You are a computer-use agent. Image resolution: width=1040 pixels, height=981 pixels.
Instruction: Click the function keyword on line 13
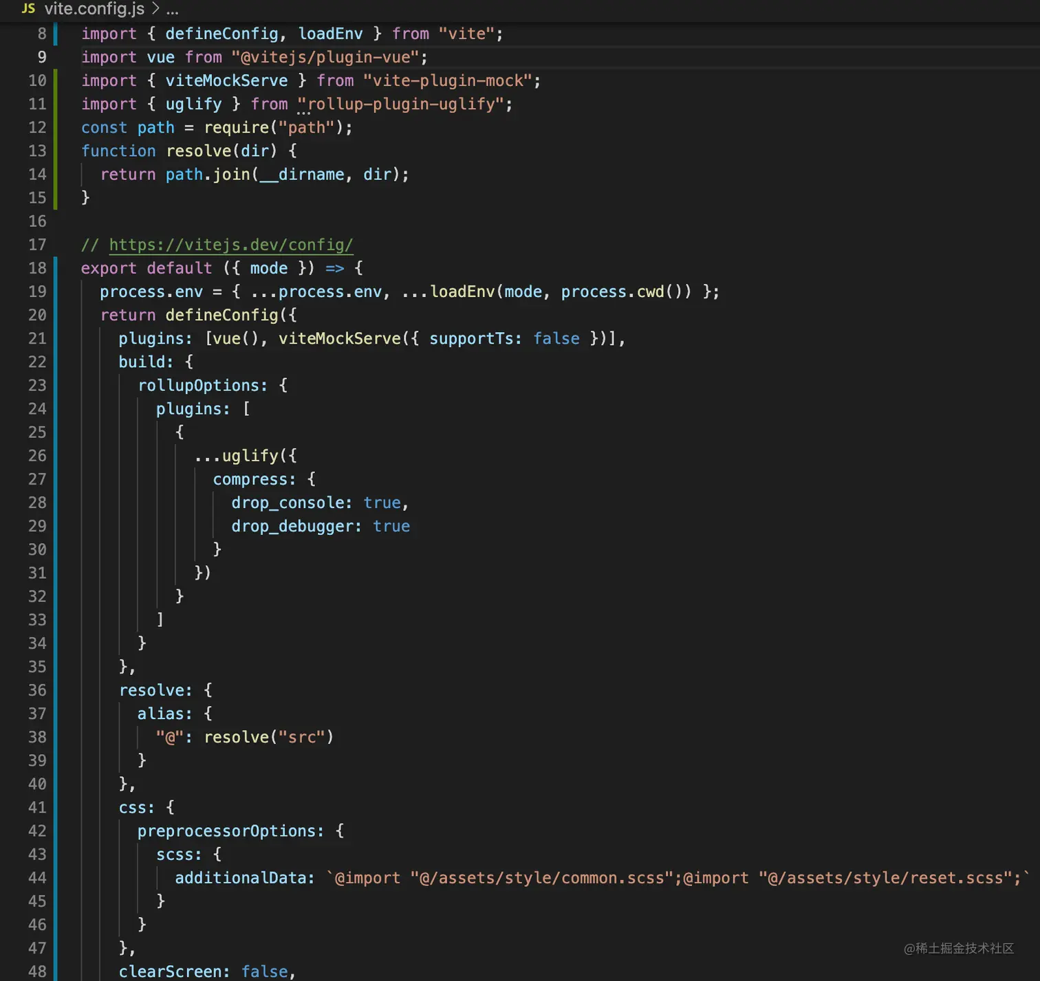pyautogui.click(x=118, y=151)
